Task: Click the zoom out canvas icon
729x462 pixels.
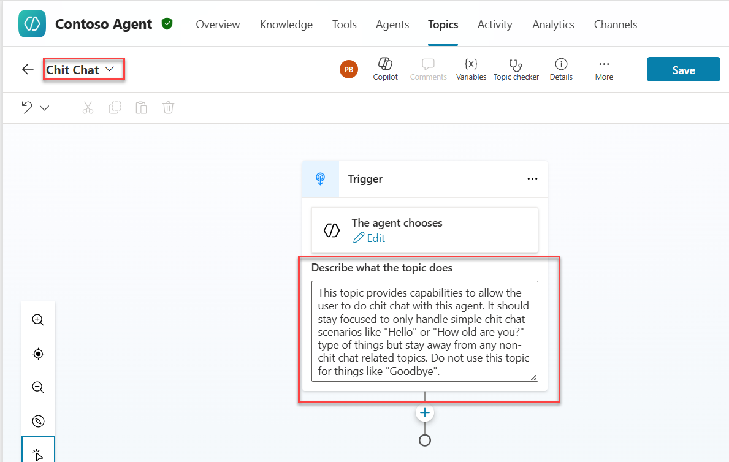Action: pos(38,387)
